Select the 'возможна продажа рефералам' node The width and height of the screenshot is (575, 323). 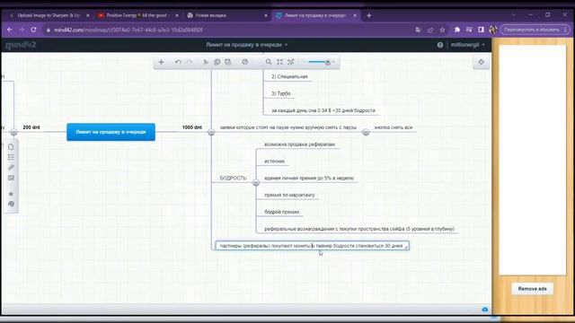pos(299,144)
